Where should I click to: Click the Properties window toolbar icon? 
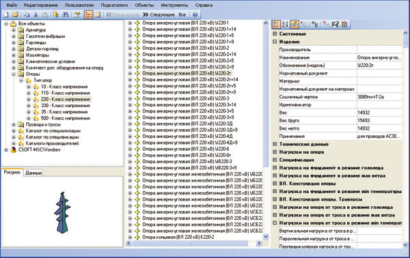click(x=77, y=15)
